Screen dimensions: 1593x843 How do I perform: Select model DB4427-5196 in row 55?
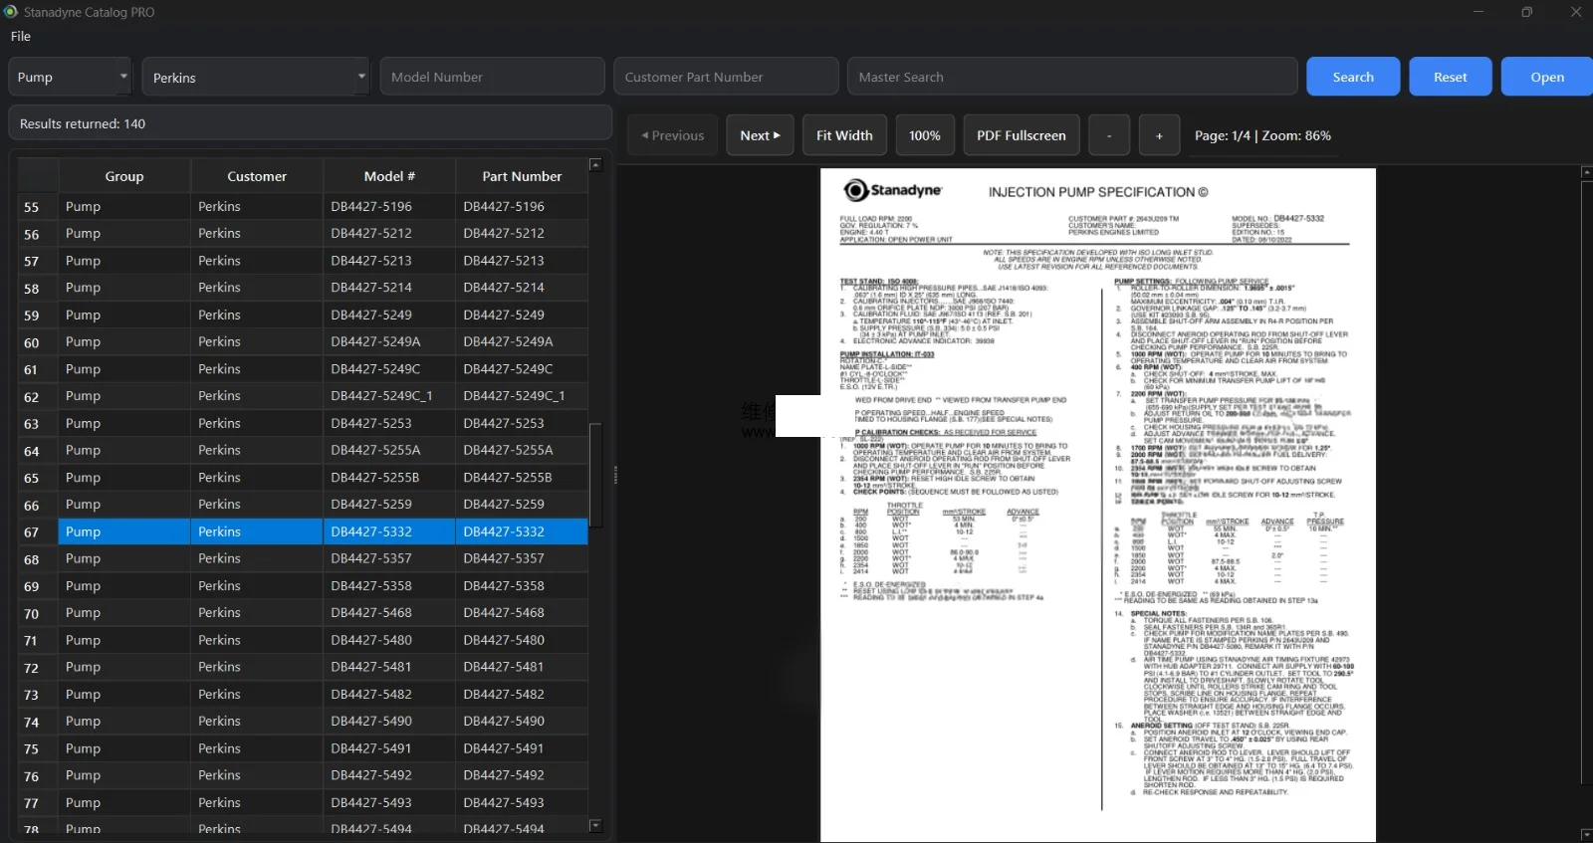pyautogui.click(x=389, y=207)
